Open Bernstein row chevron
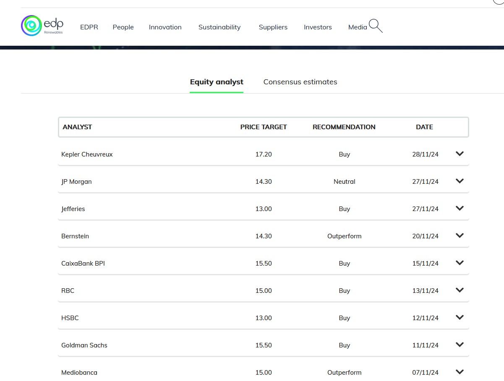The width and height of the screenshot is (504, 381). [460, 236]
